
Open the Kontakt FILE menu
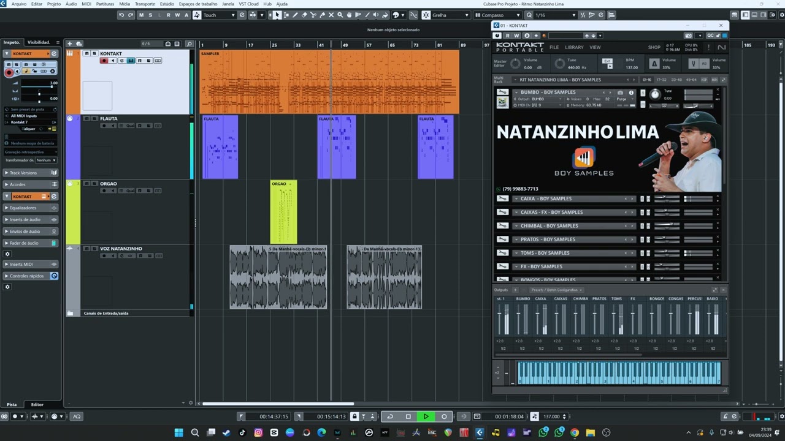[x=554, y=47]
